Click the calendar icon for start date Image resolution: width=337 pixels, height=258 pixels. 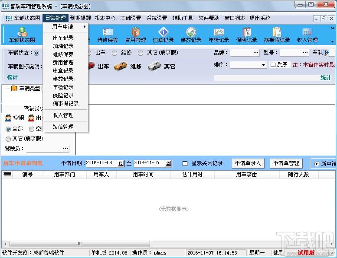(x=121, y=163)
